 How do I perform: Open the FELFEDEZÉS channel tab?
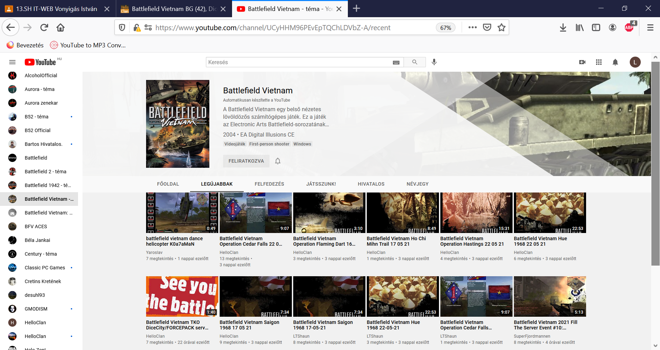pos(269,184)
